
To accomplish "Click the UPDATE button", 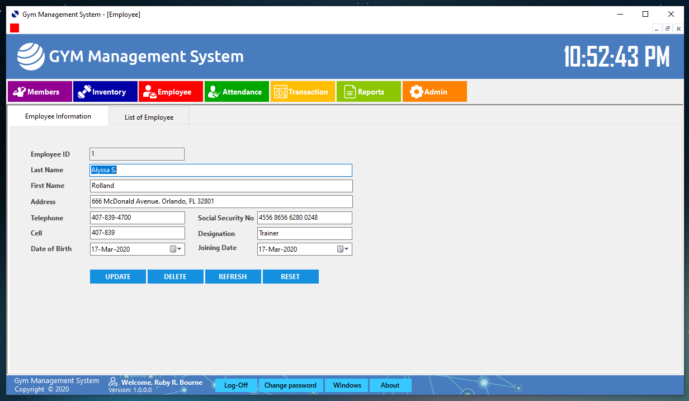I will click(118, 276).
